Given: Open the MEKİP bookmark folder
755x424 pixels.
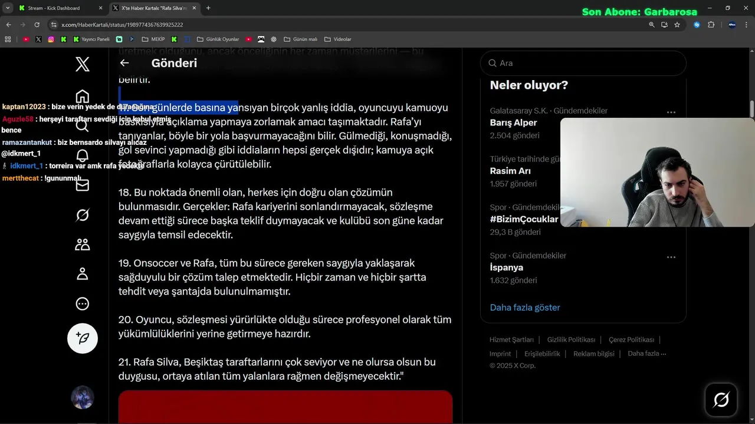Looking at the screenshot, I should (153, 39).
